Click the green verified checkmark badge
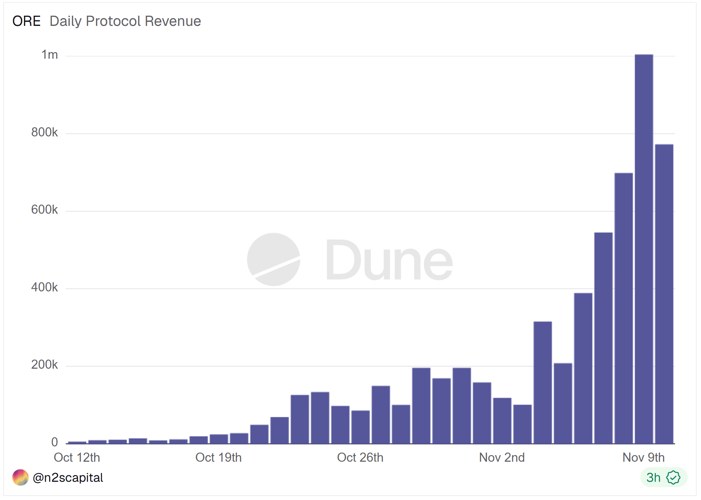 pos(673,477)
